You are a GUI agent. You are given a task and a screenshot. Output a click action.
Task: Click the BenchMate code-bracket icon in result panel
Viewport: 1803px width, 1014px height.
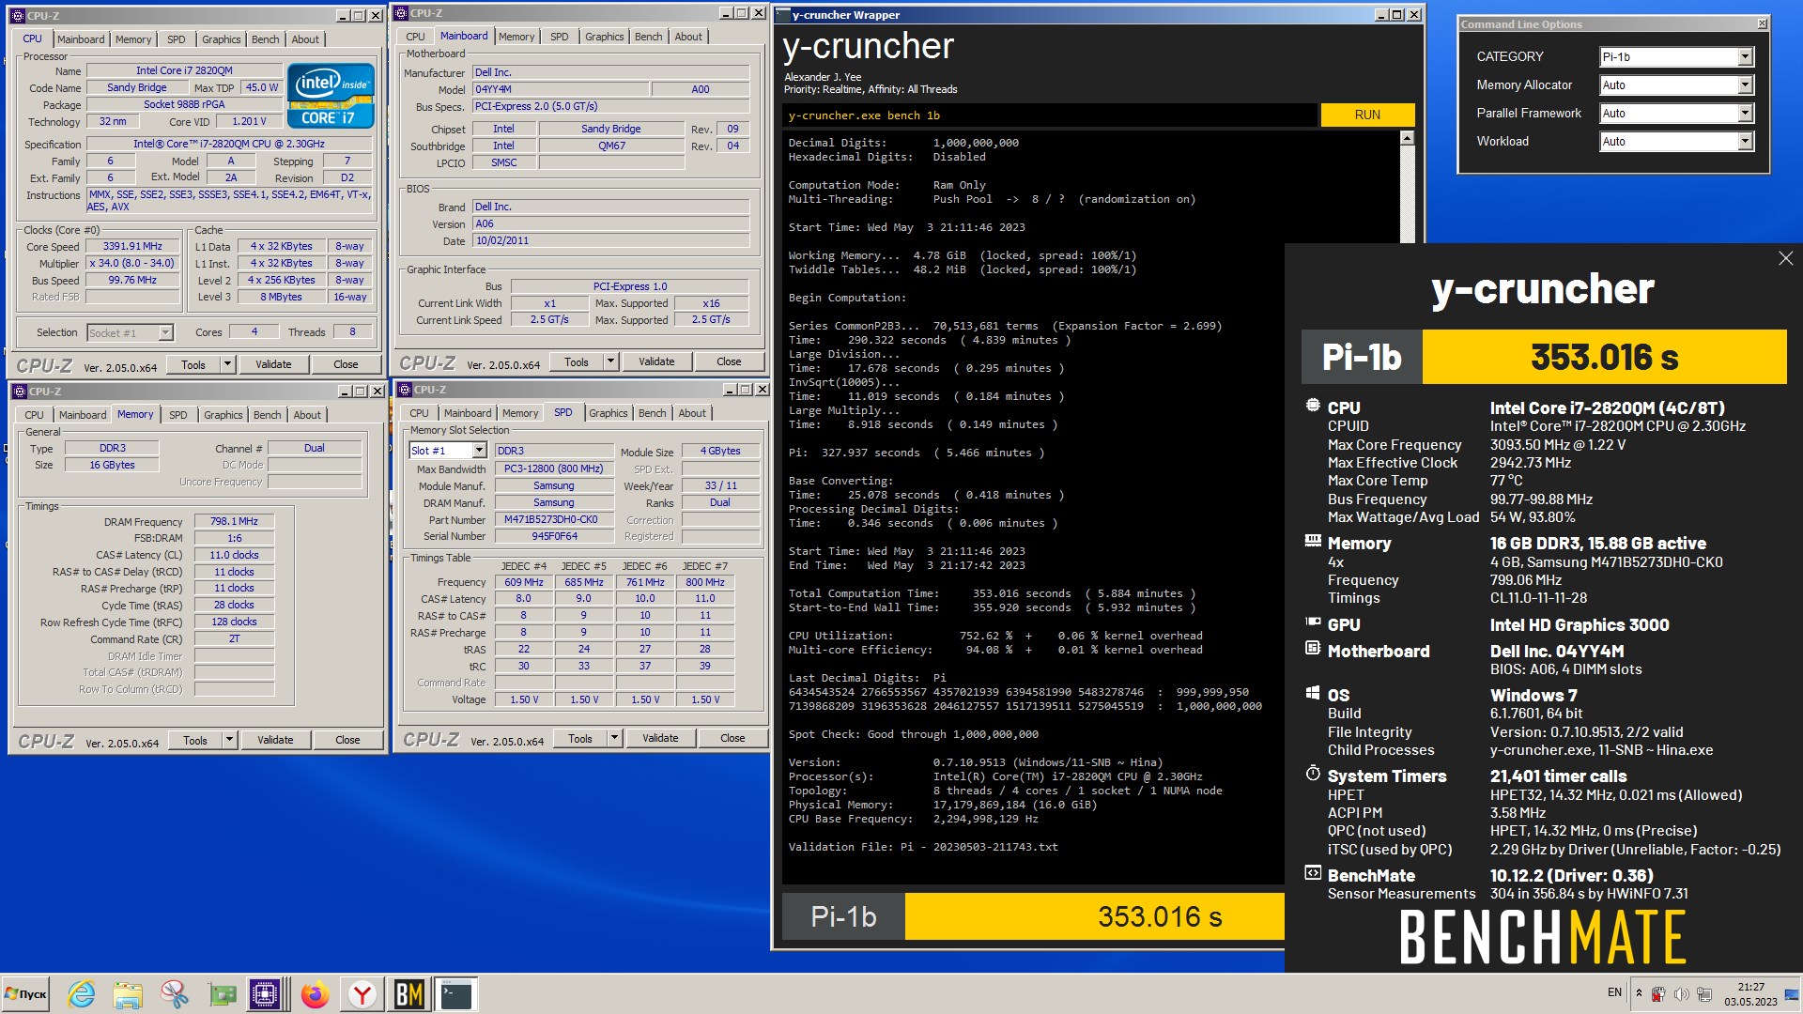(x=1313, y=873)
